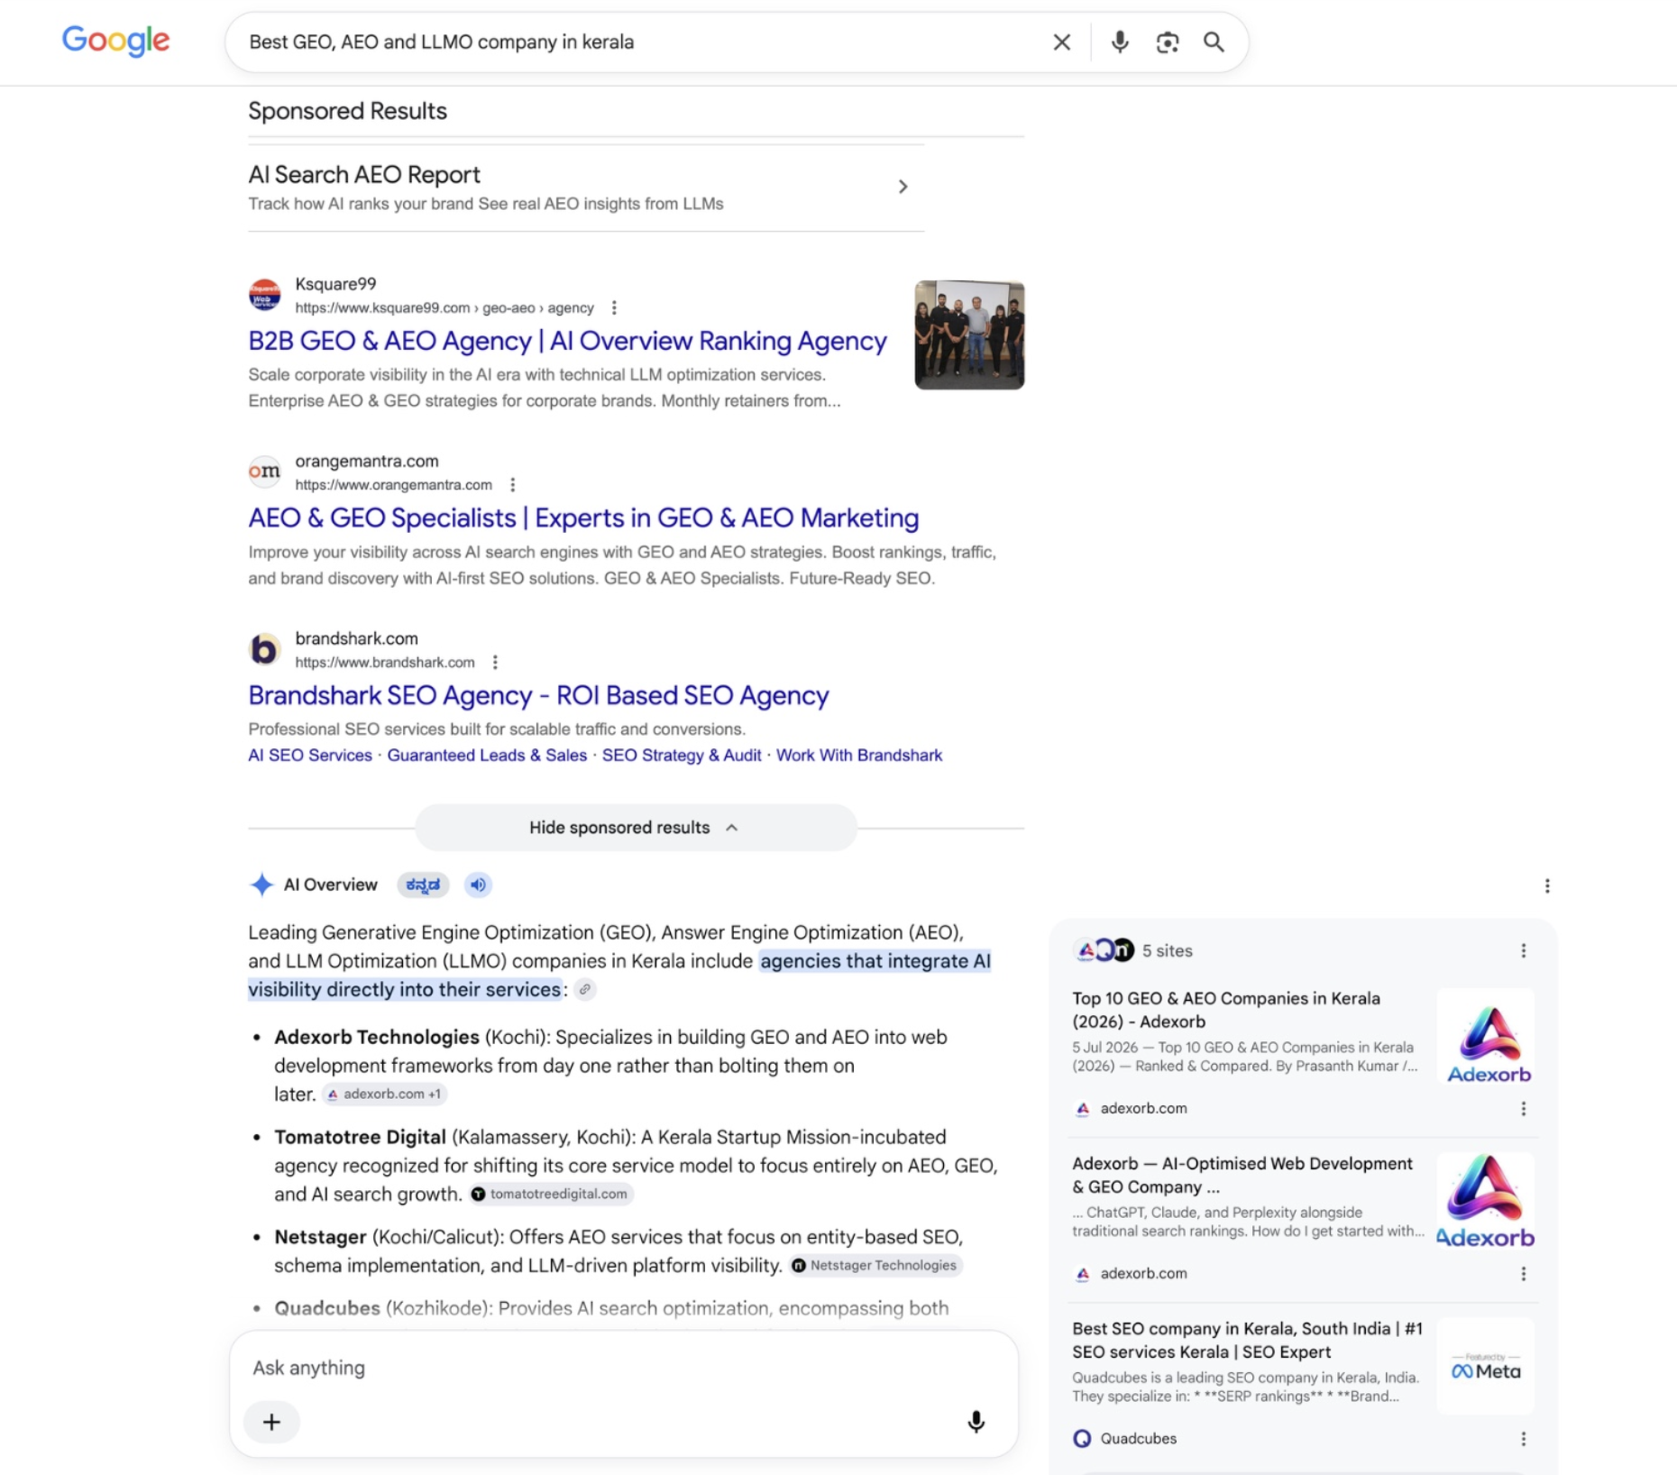Click the 'Netstager' bold heading

pos(320,1238)
